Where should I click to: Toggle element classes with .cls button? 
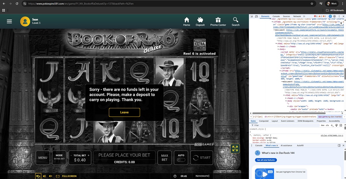[x=327, y=125]
